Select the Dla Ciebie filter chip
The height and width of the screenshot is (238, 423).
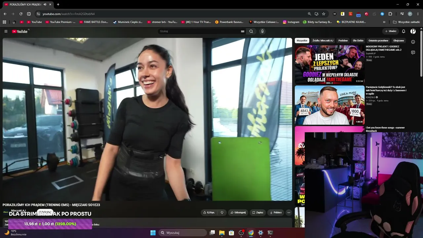(x=358, y=41)
